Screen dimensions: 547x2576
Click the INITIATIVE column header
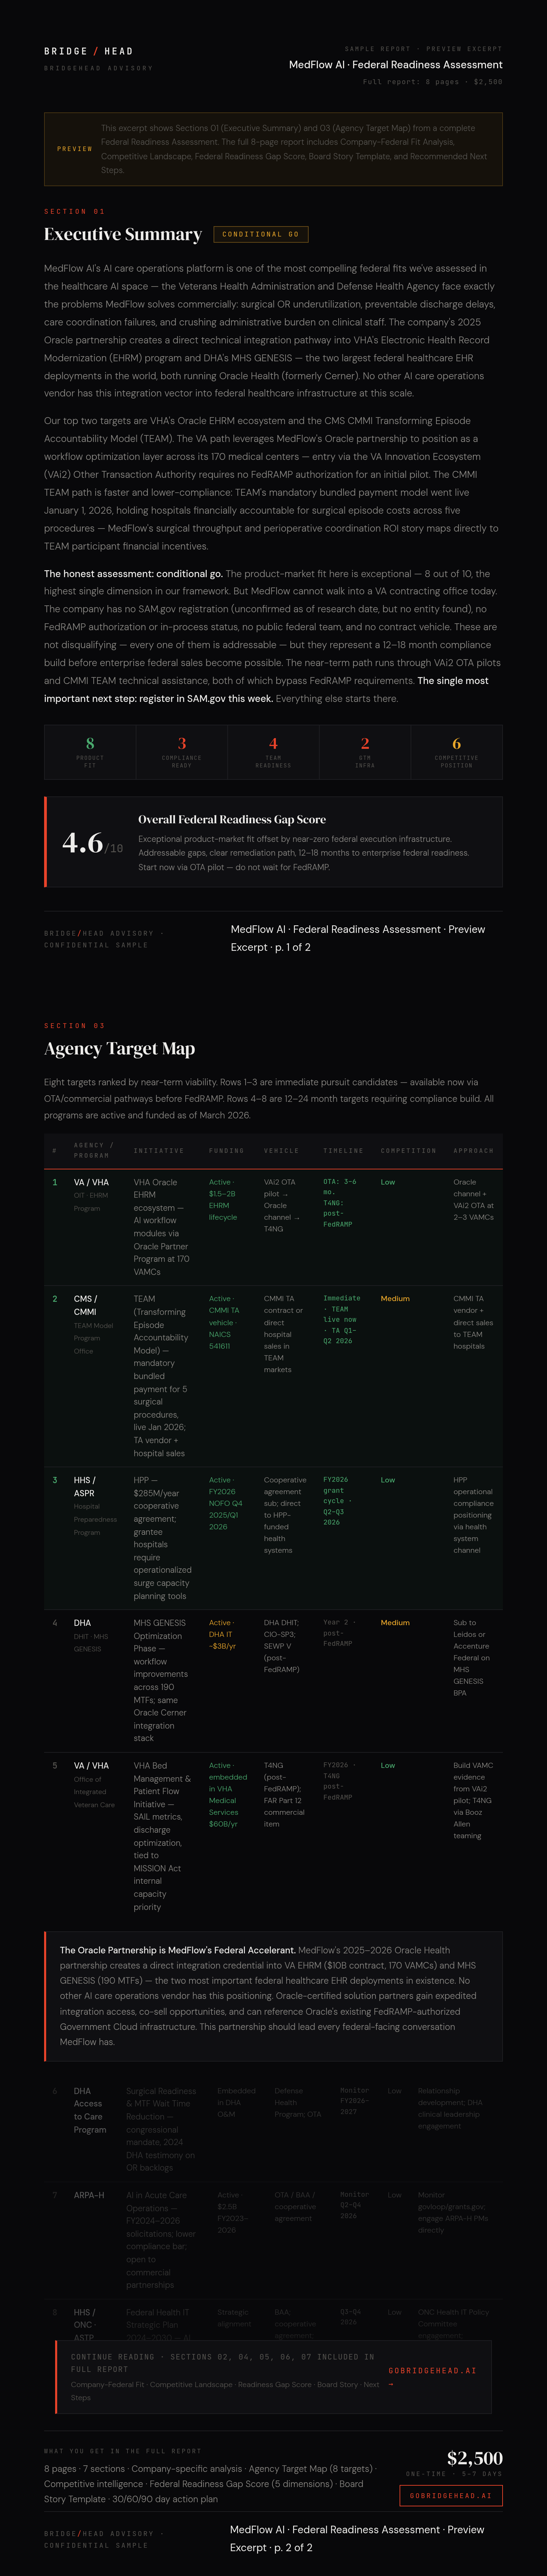[159, 1151]
